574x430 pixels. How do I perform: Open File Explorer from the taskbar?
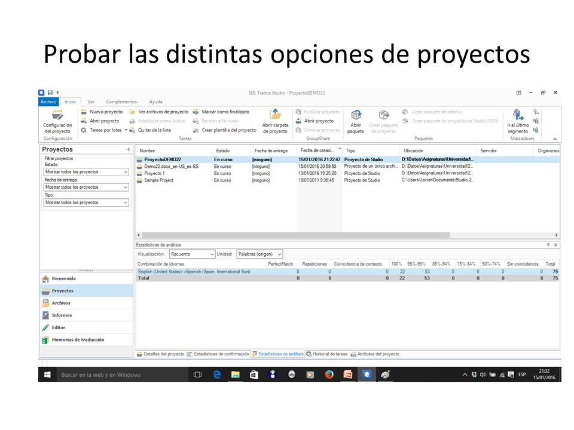(x=236, y=375)
